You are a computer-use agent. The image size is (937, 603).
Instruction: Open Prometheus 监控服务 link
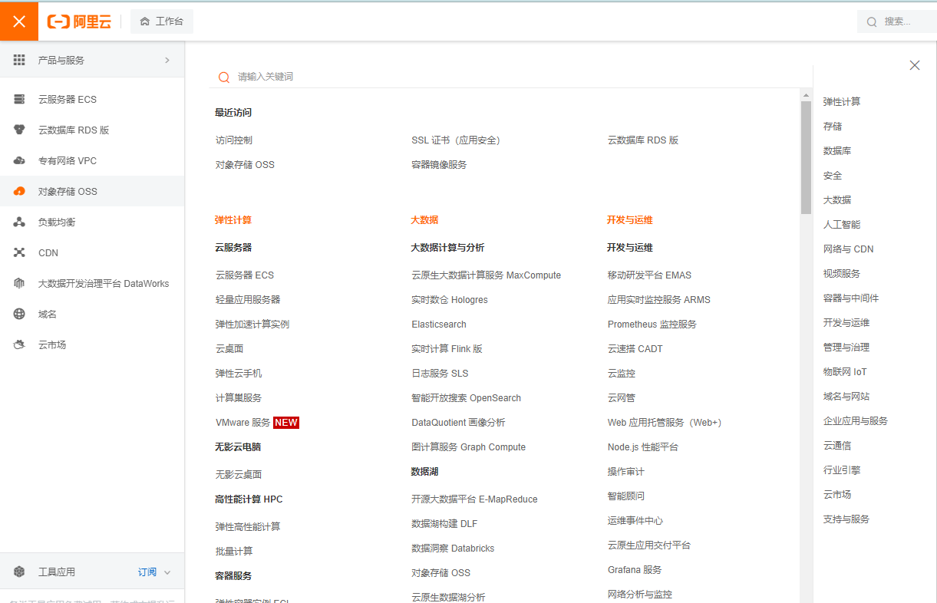coord(652,324)
